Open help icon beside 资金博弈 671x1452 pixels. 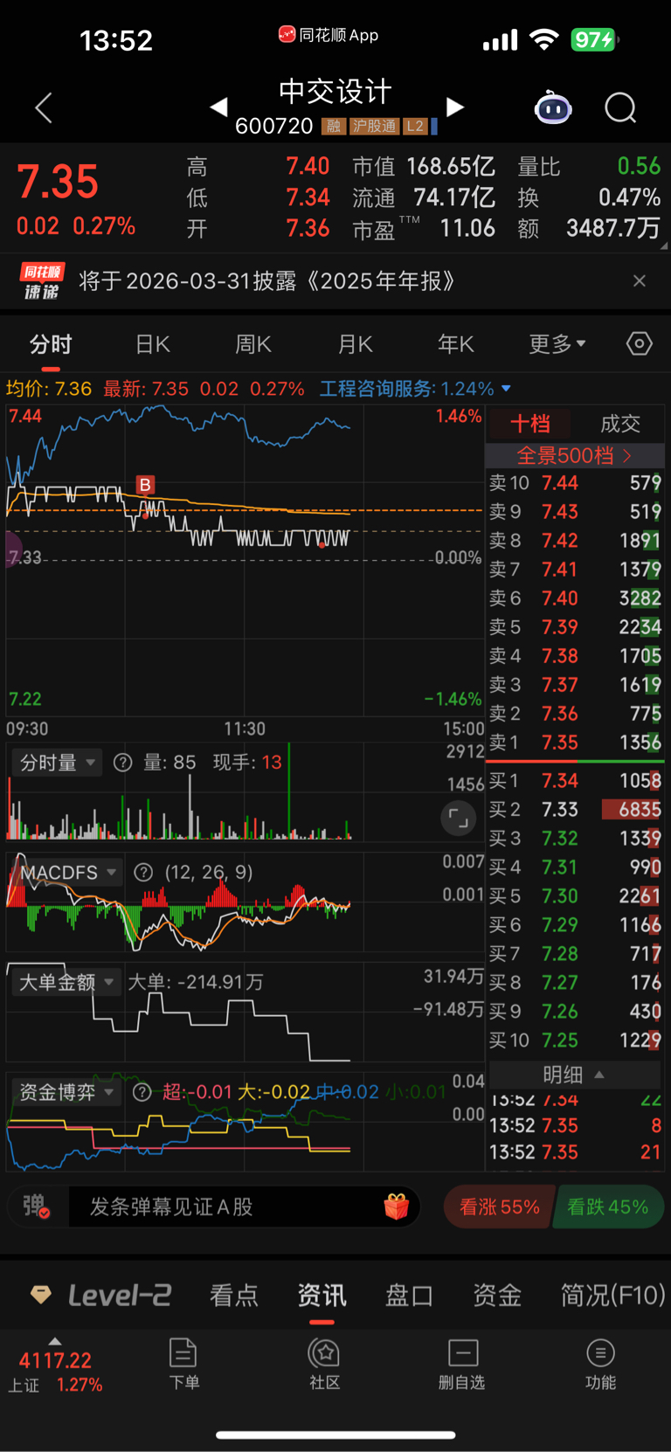click(142, 1092)
